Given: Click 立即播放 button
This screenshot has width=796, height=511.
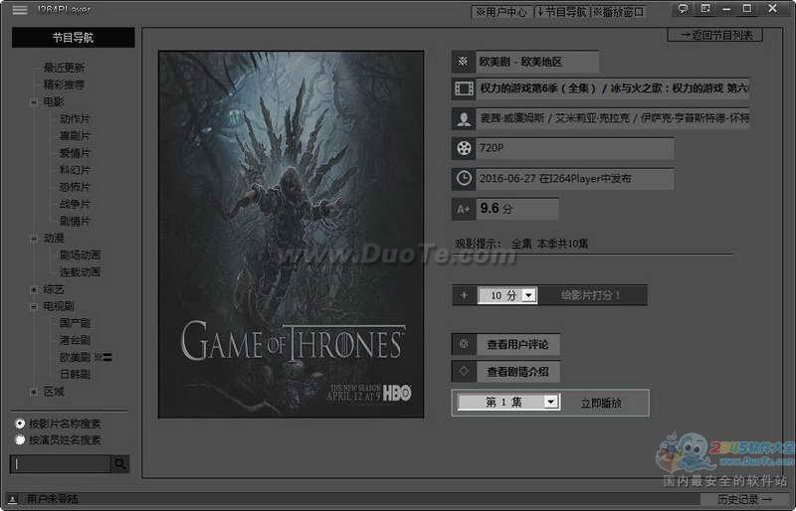Looking at the screenshot, I should [x=601, y=403].
